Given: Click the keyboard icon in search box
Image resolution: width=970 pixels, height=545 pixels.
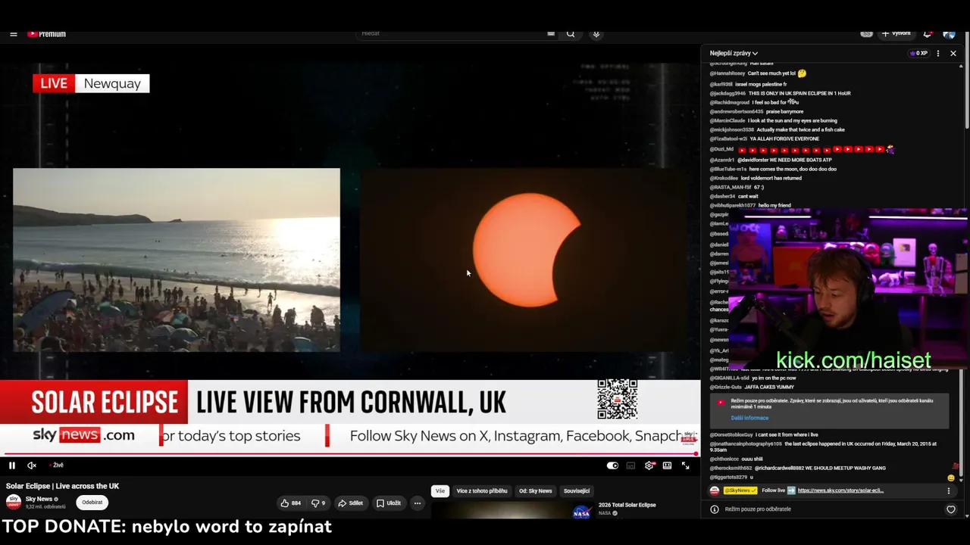Looking at the screenshot, I should [x=551, y=34].
